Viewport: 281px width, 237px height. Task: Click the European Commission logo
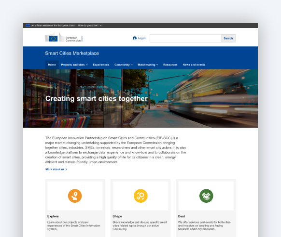click(x=64, y=38)
